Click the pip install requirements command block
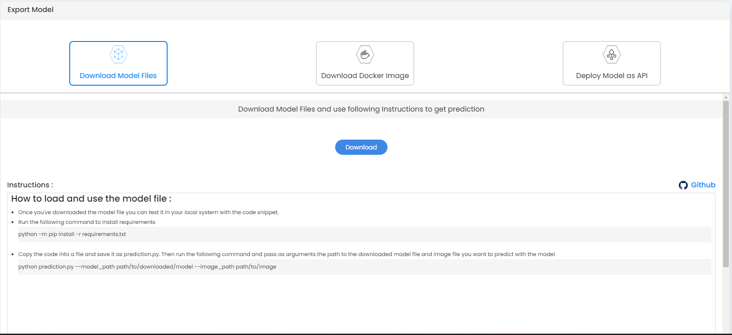Image resolution: width=732 pixels, height=335 pixels. tap(365, 234)
